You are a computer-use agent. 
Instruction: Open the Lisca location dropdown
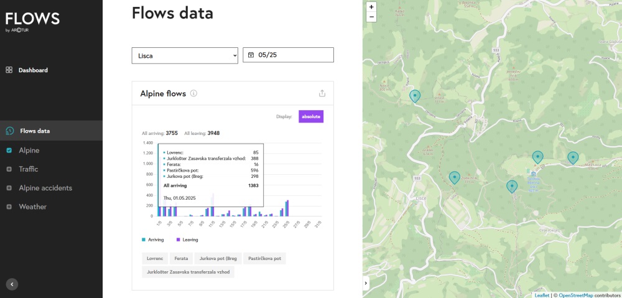[185, 55]
